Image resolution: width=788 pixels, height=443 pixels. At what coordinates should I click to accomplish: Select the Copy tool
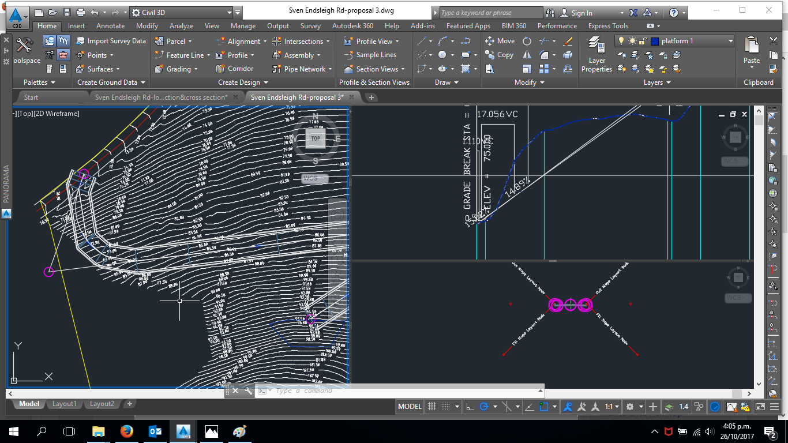[x=499, y=55]
